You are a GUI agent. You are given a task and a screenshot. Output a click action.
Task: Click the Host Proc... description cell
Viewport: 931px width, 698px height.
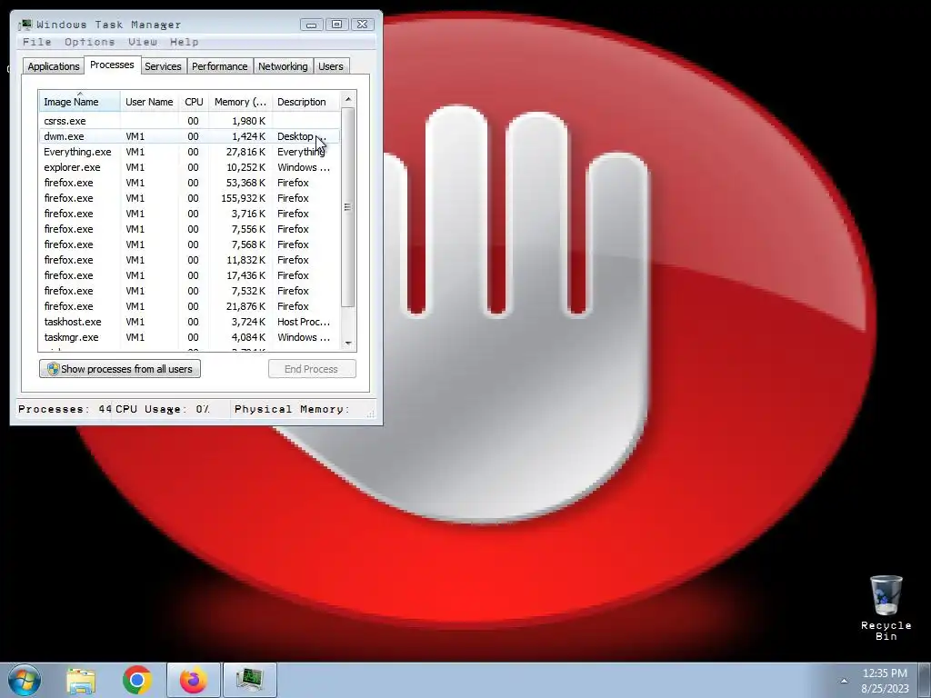click(304, 321)
